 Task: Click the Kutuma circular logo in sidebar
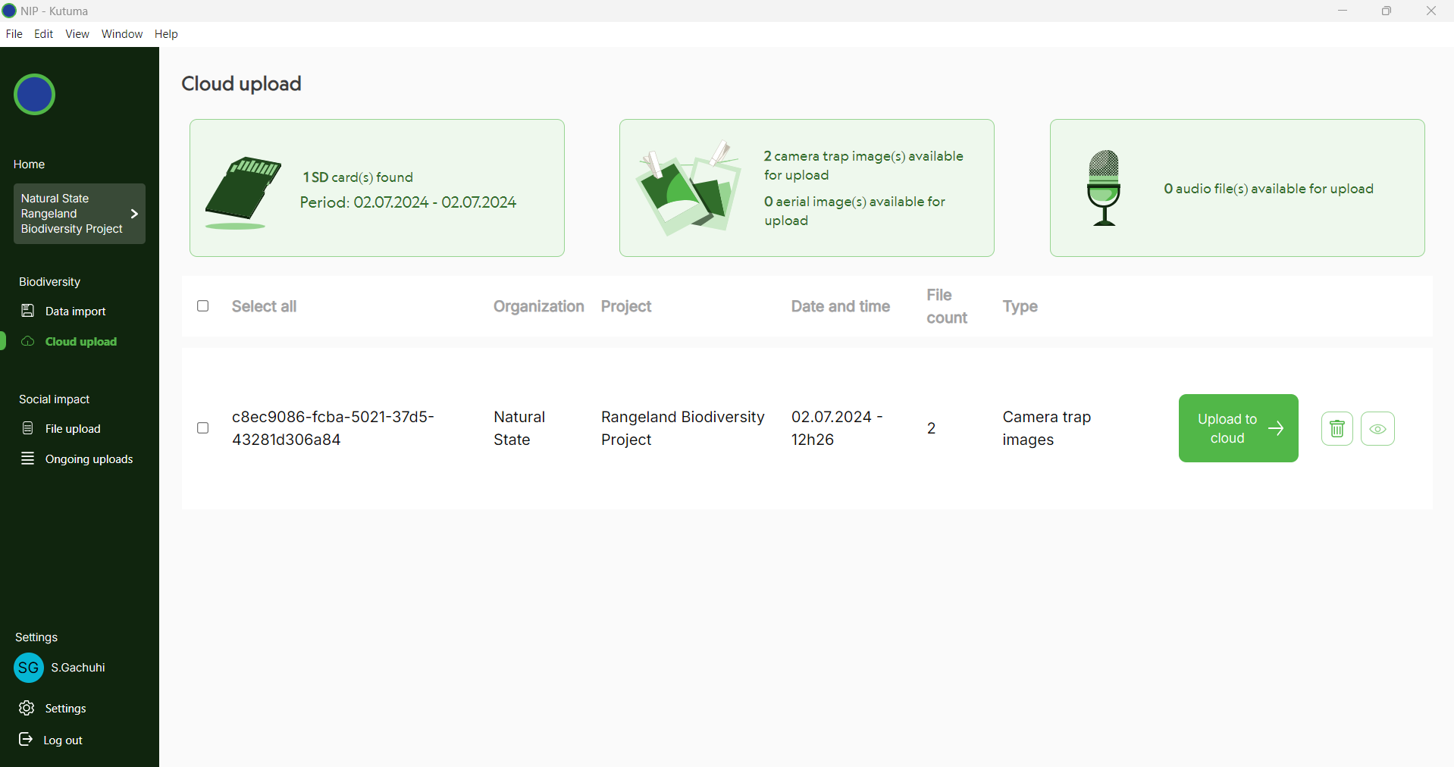click(34, 95)
